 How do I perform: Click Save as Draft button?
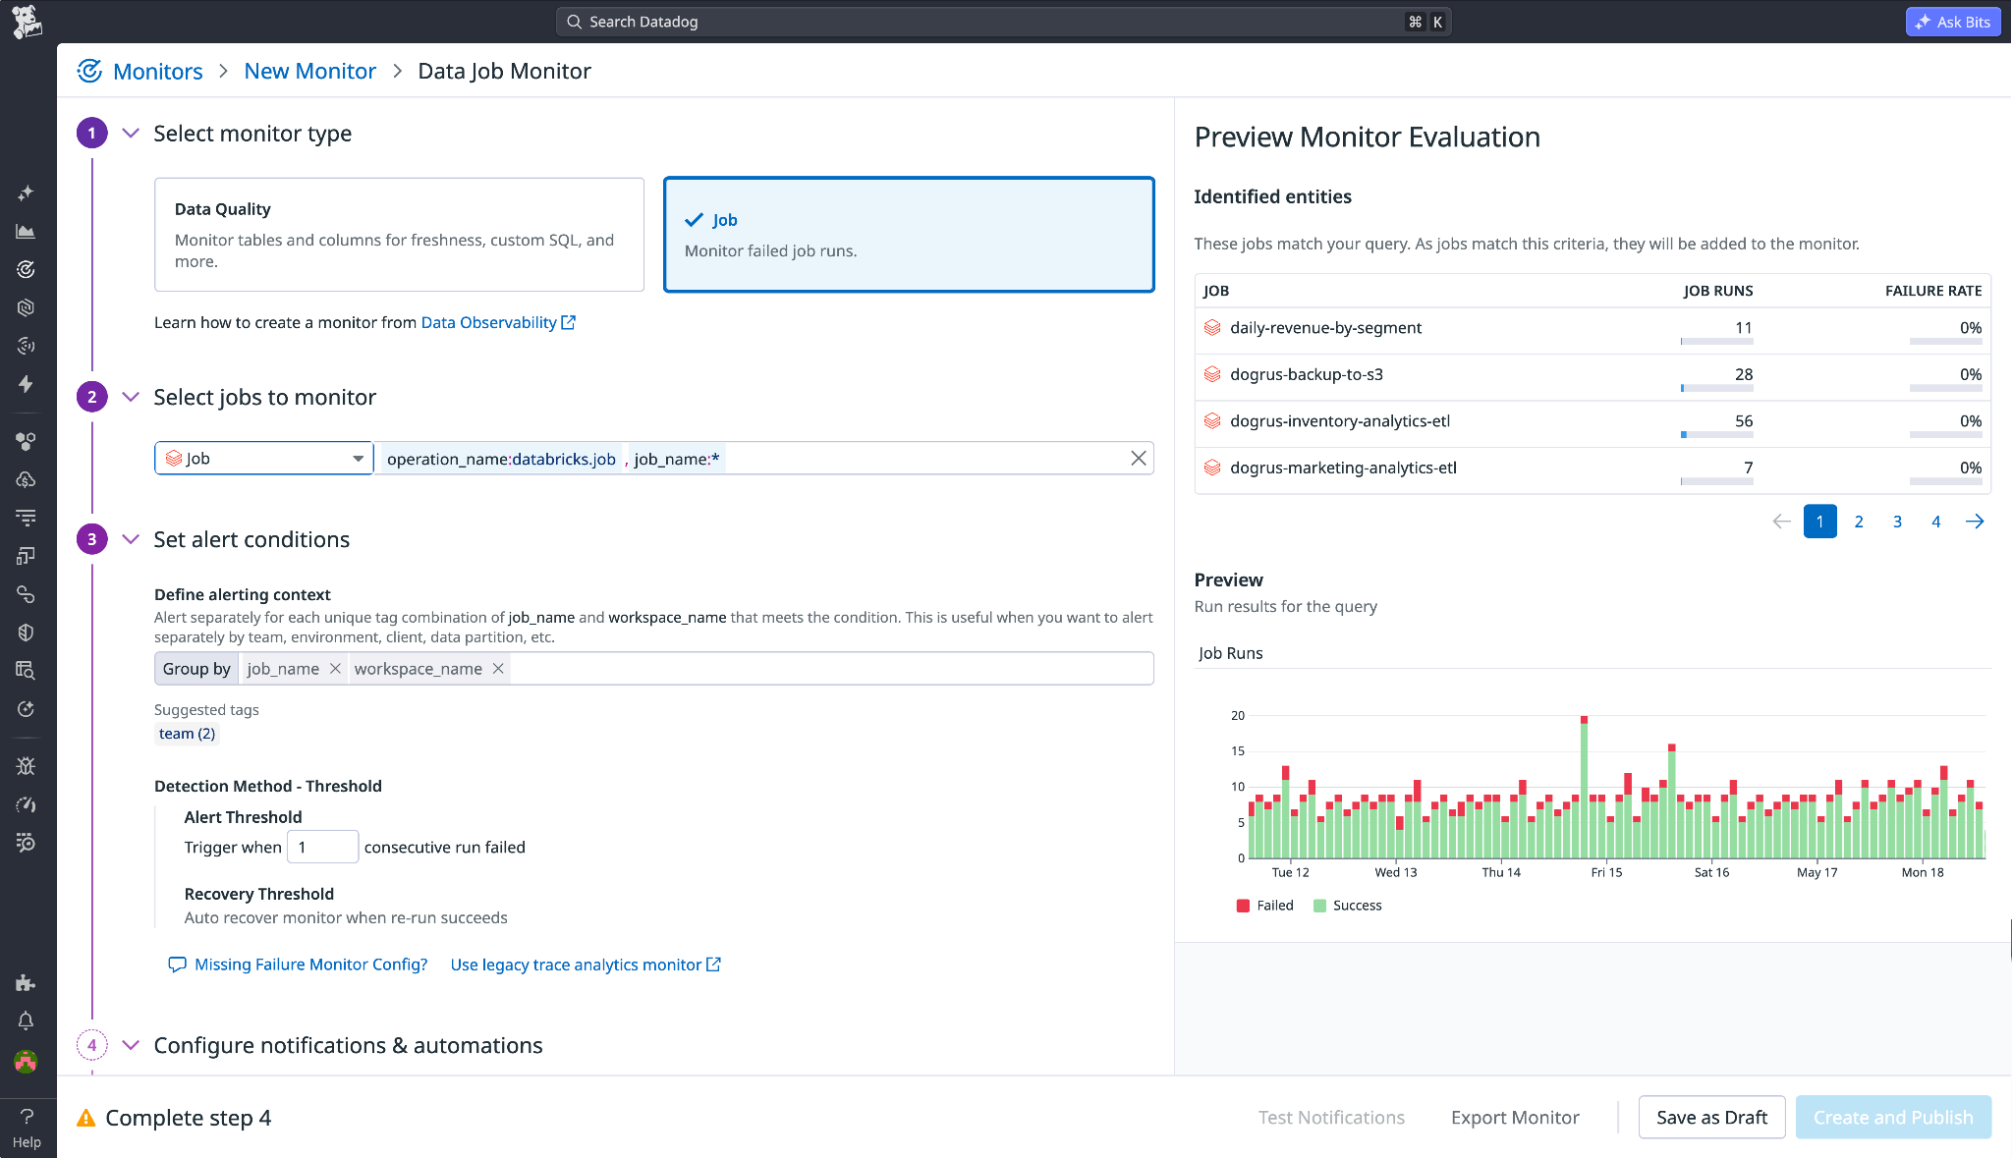(x=1711, y=1118)
